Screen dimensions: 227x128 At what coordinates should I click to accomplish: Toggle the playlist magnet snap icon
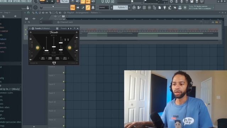28,13
